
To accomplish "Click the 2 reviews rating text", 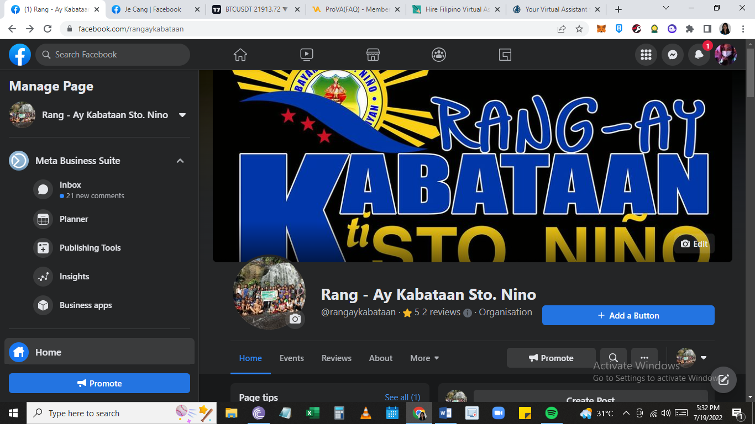I will point(441,312).
